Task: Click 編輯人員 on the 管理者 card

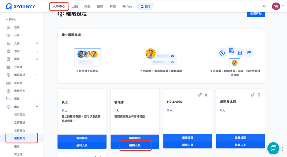Action: point(135,145)
